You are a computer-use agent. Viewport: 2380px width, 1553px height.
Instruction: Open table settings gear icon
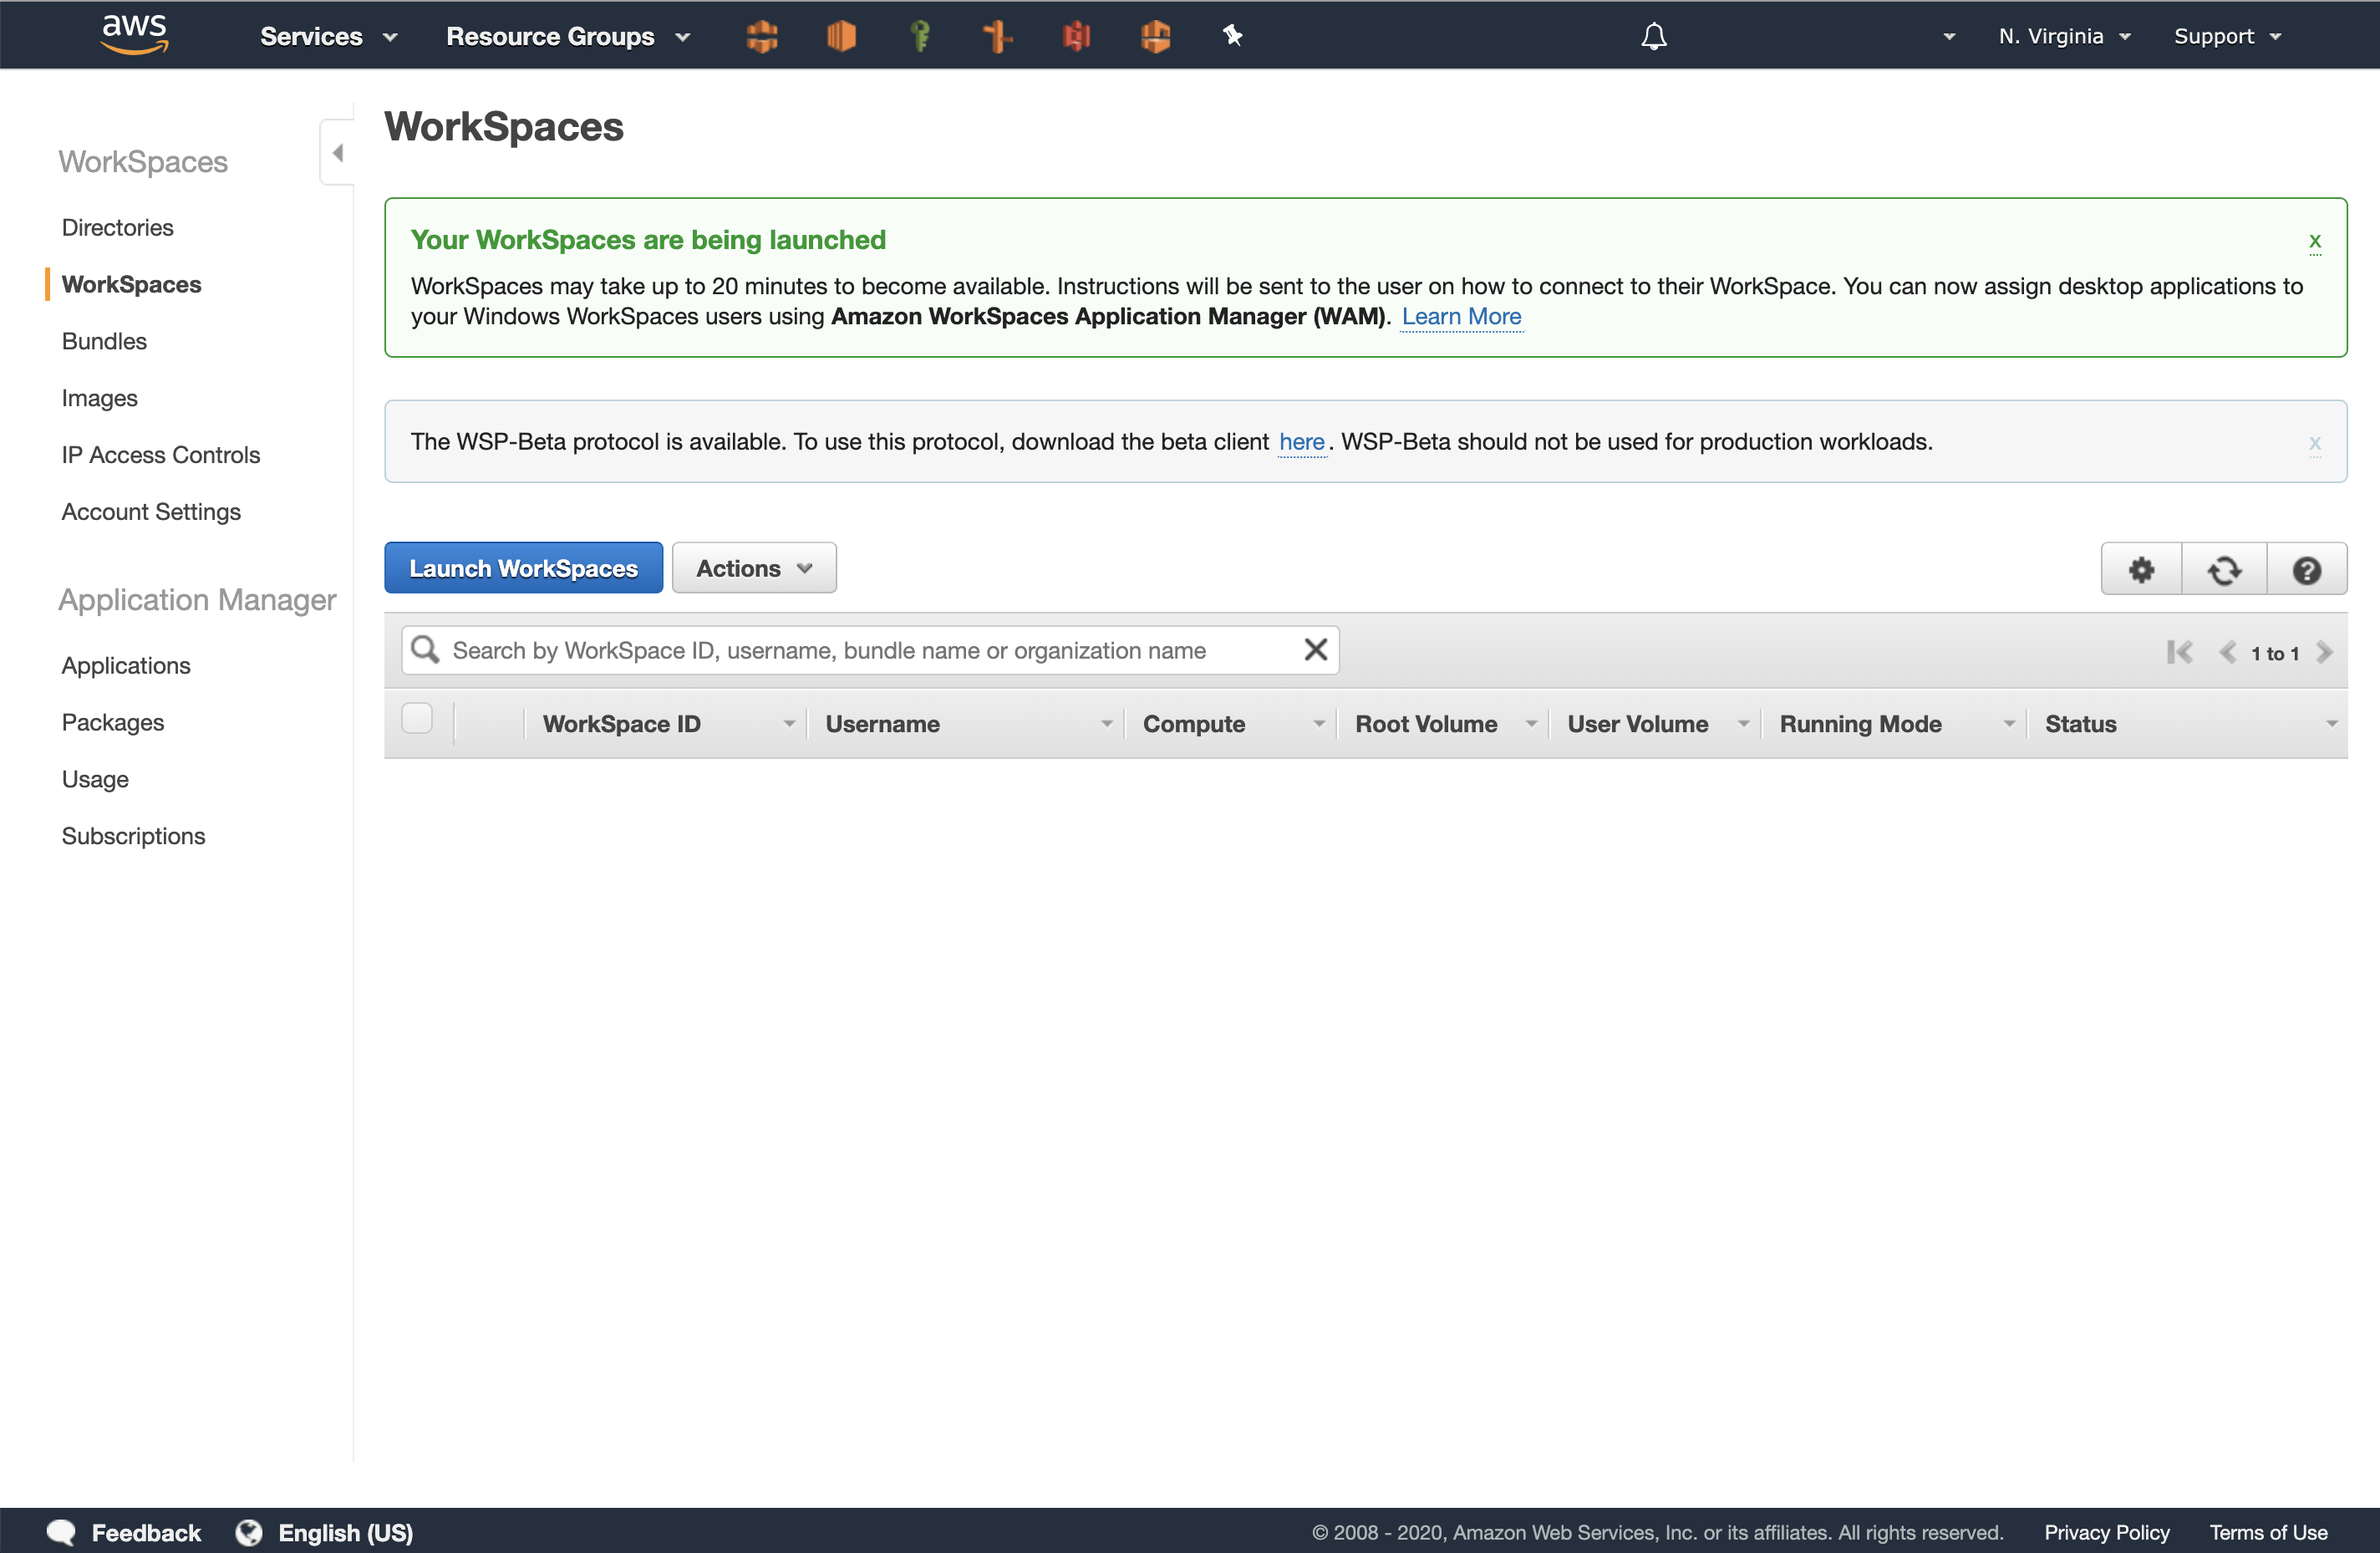(x=2141, y=570)
